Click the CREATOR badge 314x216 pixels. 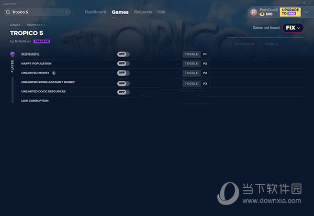coord(42,41)
